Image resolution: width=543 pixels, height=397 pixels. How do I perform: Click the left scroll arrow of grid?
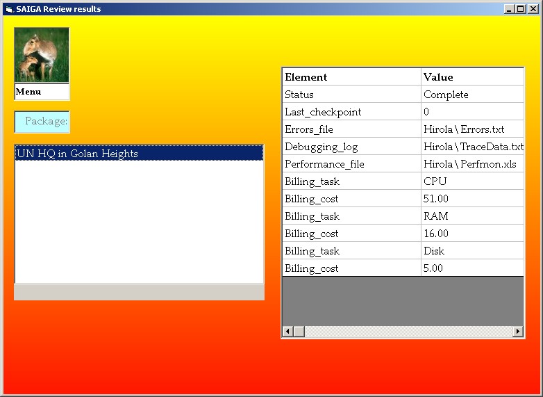pos(287,332)
